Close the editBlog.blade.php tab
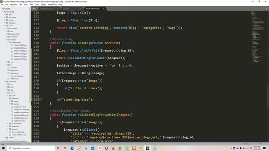Viewport: 269px width, 151px height. tap(58, 8)
